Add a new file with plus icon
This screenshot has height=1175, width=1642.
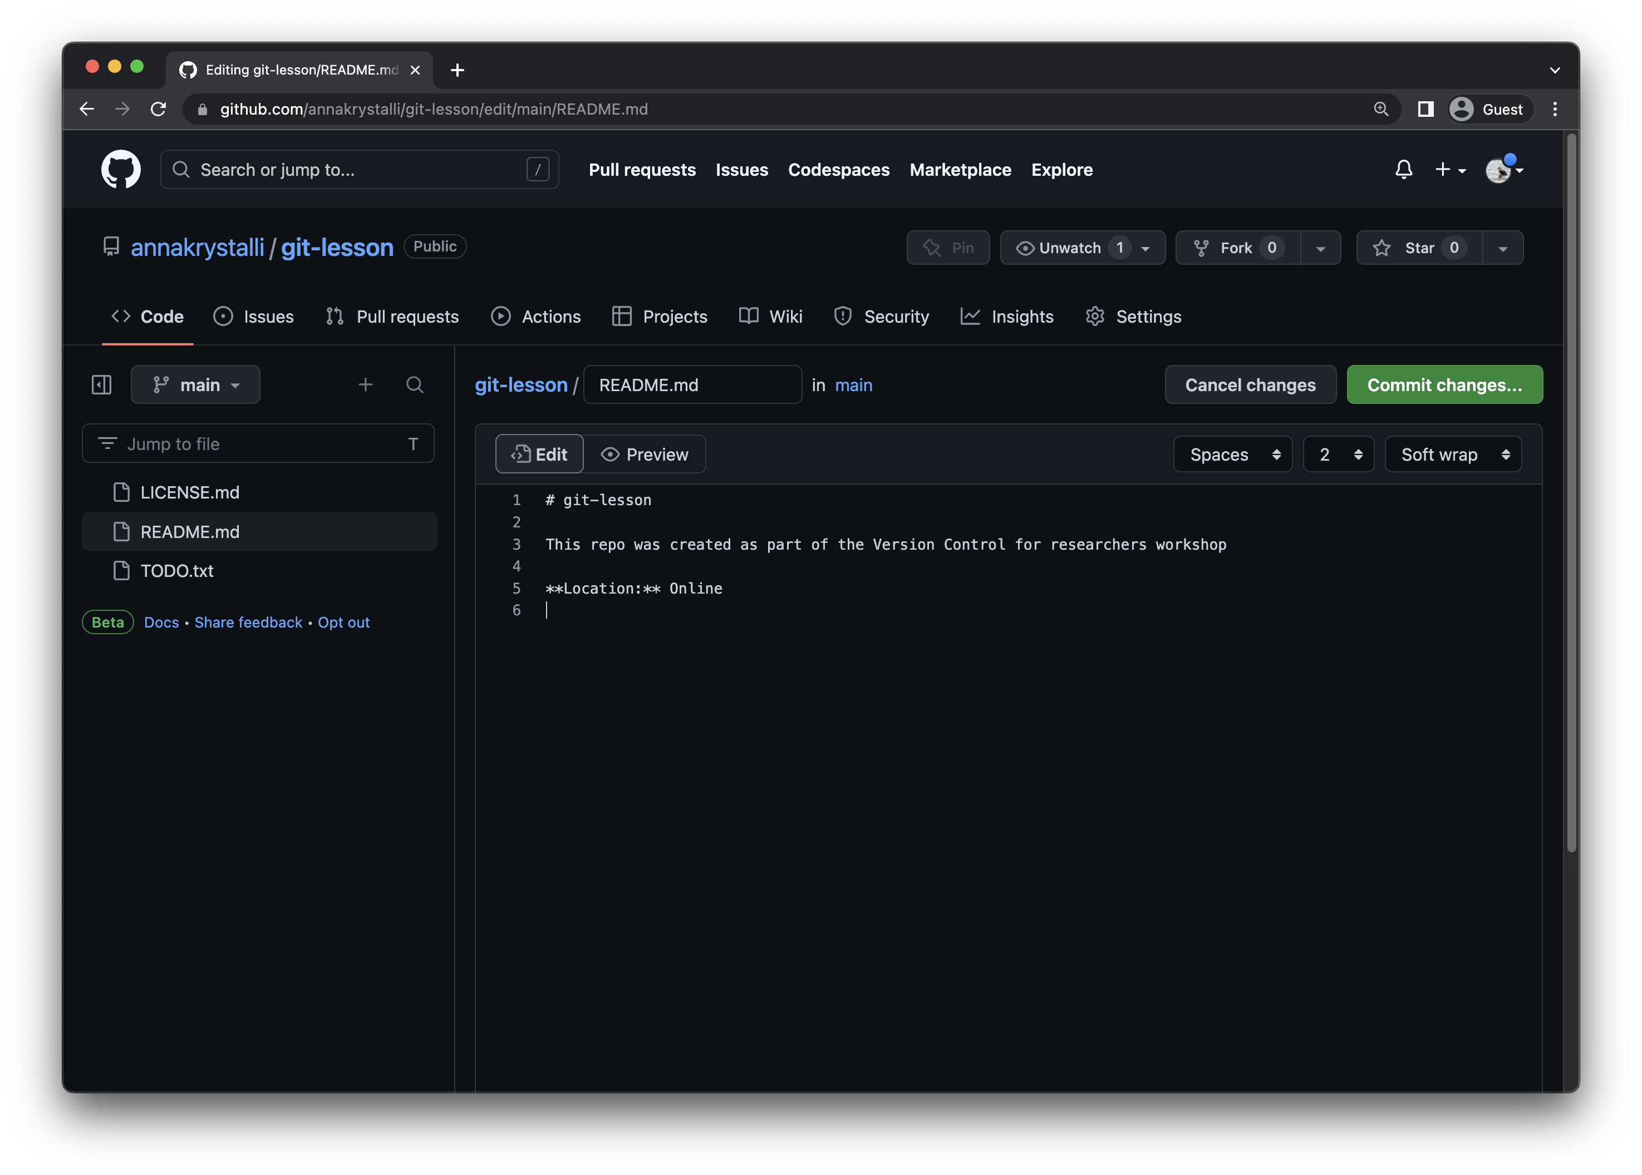[366, 384]
